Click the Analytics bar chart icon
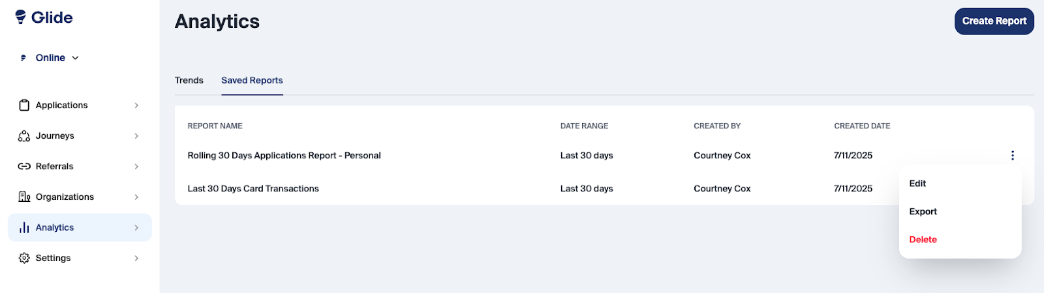 (24, 228)
